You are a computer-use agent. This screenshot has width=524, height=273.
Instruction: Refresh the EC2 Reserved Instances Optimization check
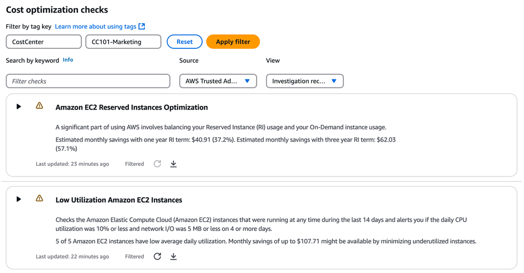[x=157, y=164]
